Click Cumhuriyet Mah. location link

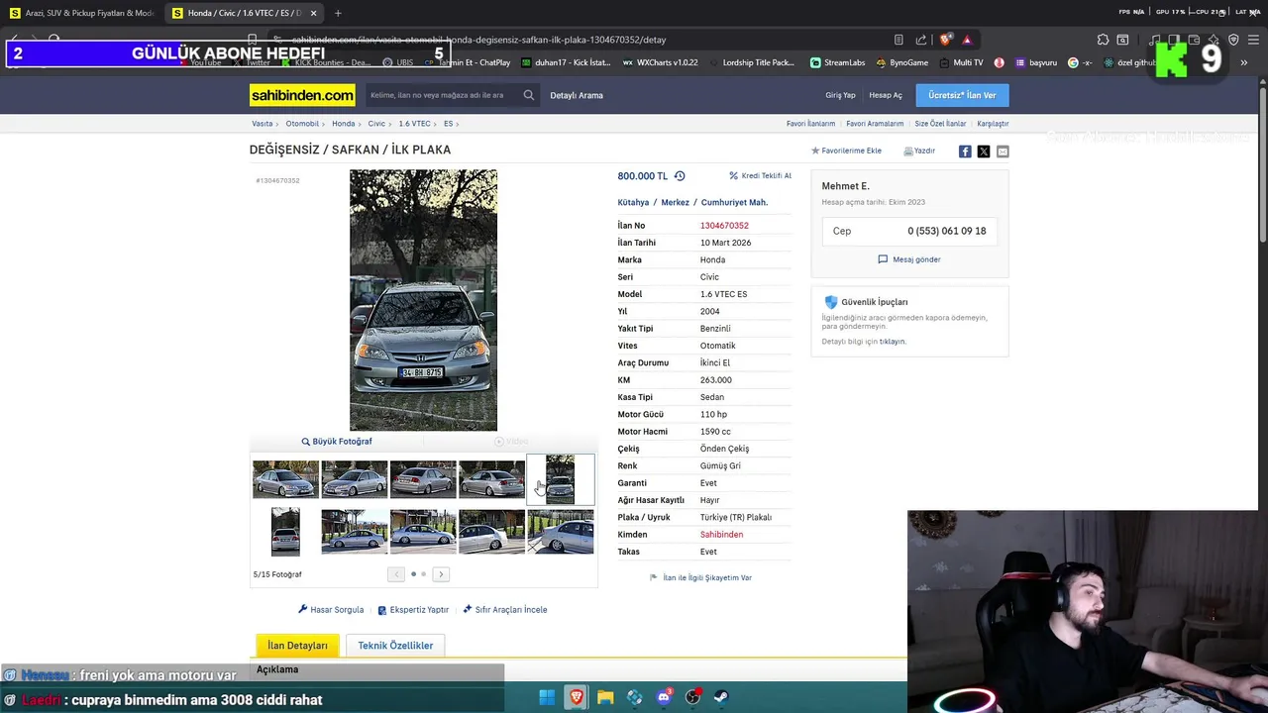pos(734,202)
